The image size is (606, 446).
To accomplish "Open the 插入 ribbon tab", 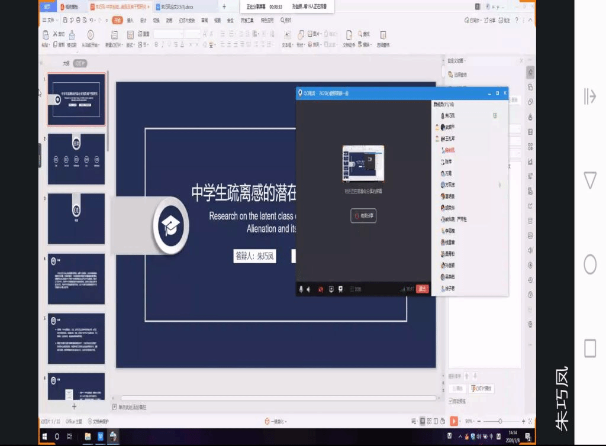I will 130,20.
